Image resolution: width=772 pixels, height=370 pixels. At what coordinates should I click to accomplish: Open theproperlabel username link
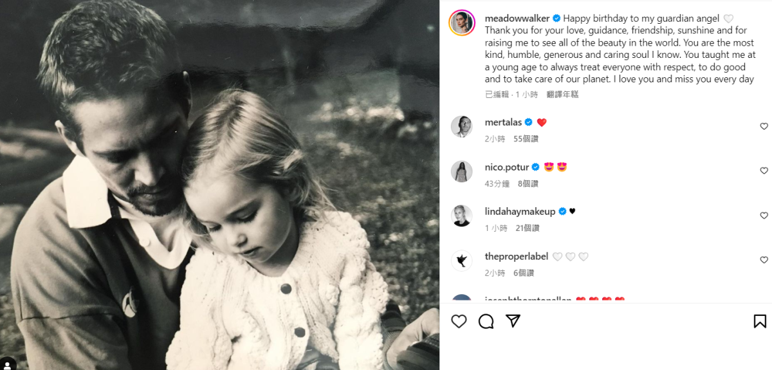[x=516, y=256]
